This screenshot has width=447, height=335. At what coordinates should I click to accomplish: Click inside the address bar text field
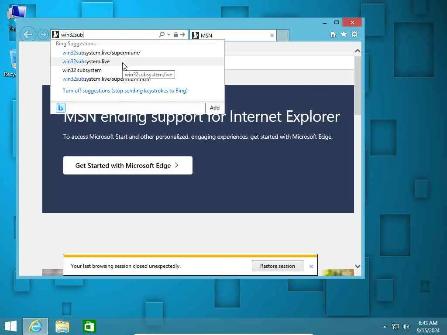(x=108, y=35)
